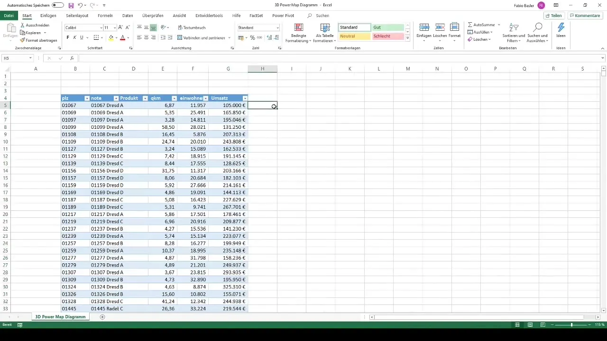
Task: Click the add decimal place icon
Action: (269, 37)
